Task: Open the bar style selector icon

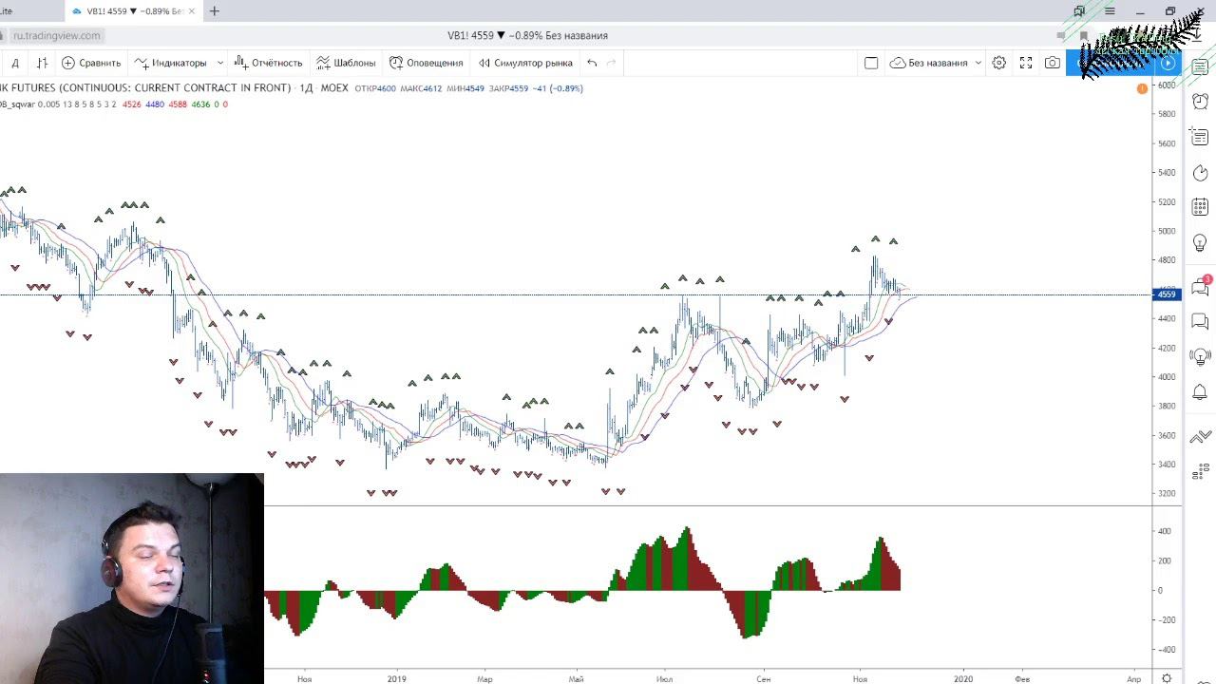Action: [x=42, y=63]
